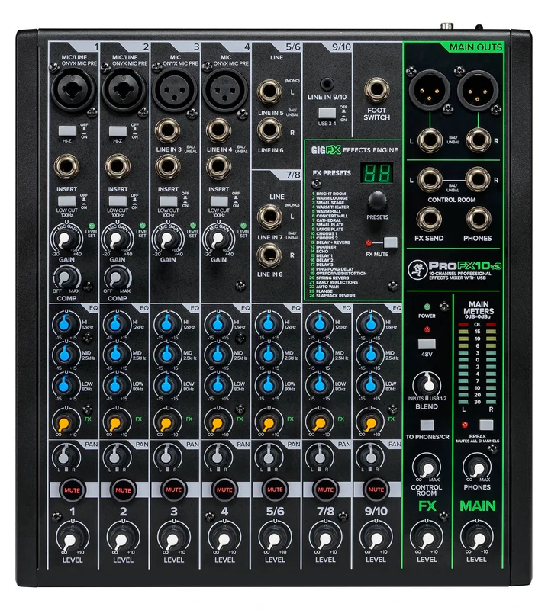548x610 pixels.
Task: Toggle the TO PHONES/CR button
Action: (x=427, y=425)
